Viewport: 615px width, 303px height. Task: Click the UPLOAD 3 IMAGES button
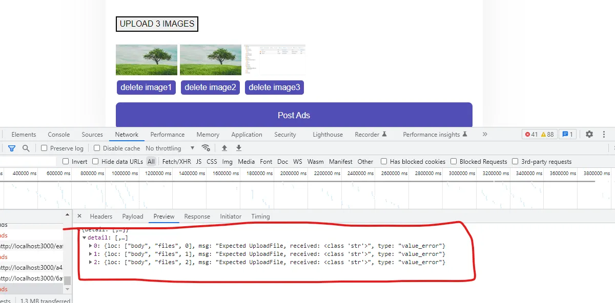tap(157, 24)
